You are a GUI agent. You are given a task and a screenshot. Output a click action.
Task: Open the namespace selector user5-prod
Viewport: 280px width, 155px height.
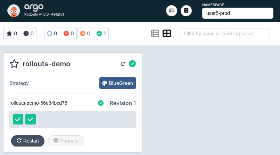coord(238,14)
